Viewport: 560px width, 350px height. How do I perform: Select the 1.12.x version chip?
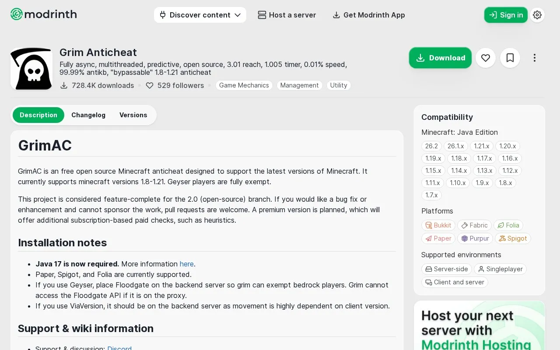point(510,171)
